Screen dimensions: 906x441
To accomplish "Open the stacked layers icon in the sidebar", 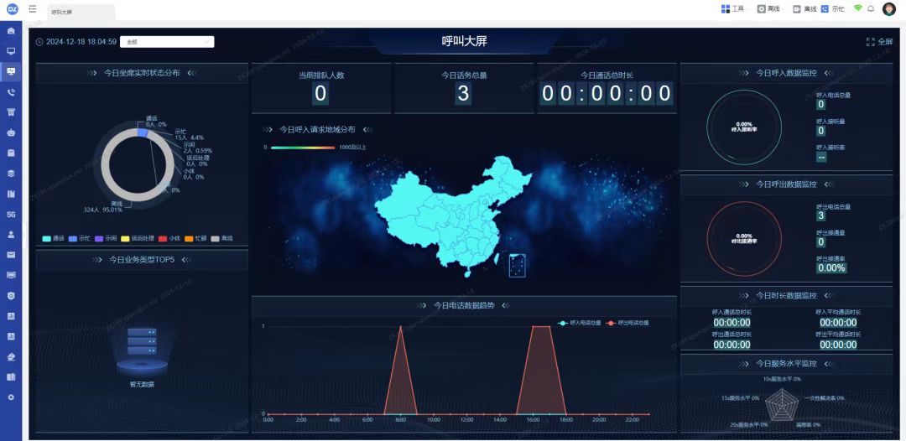I will point(10,174).
